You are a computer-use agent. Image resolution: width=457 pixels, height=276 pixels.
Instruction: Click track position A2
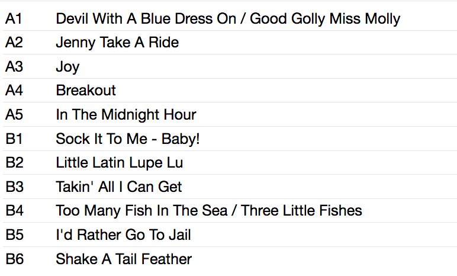coord(14,43)
